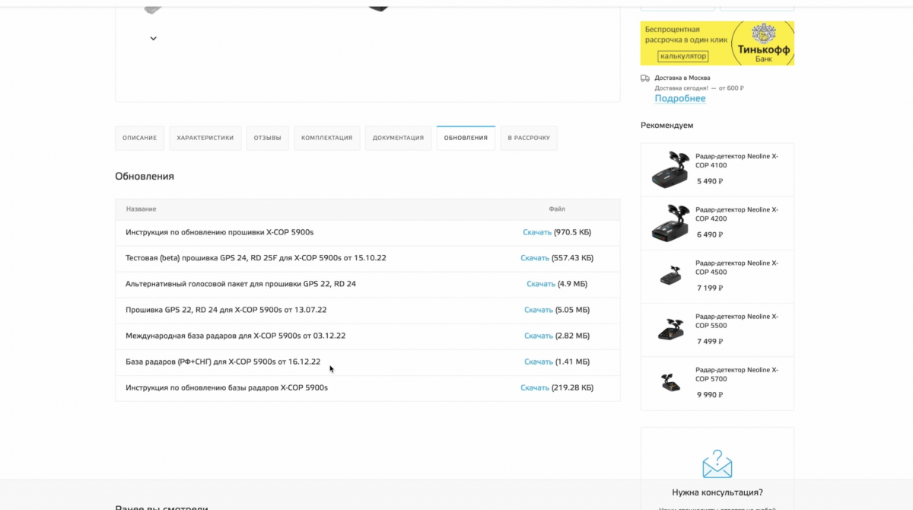Open X-COP 5700 product thumbnail

click(670, 382)
